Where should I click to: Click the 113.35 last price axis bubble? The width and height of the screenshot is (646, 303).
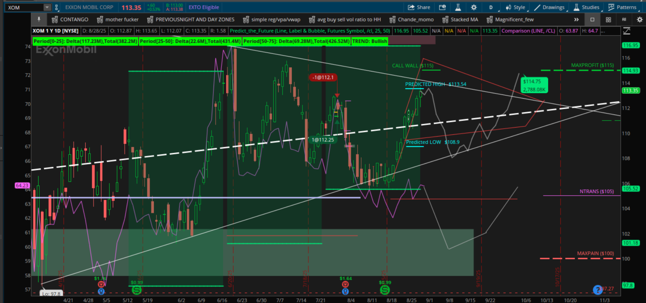pyautogui.click(x=631, y=90)
